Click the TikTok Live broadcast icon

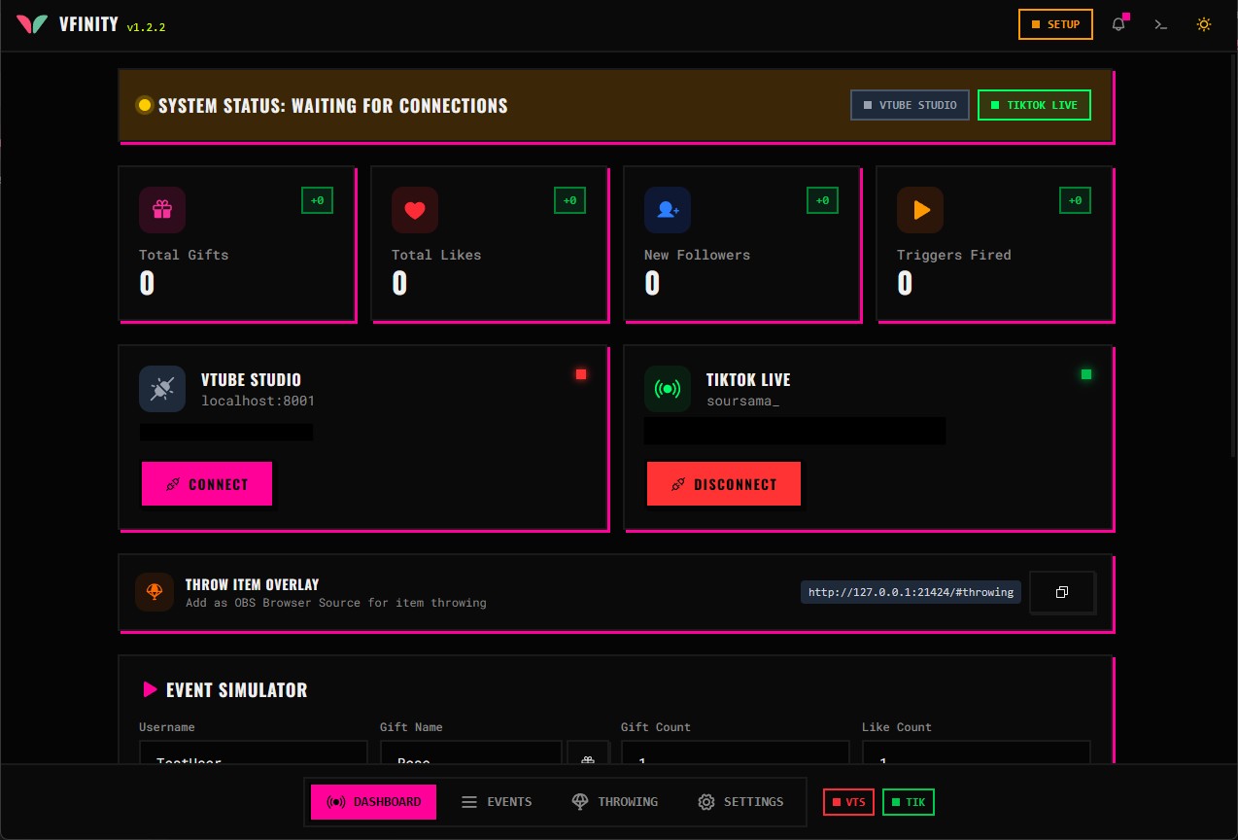tap(668, 389)
